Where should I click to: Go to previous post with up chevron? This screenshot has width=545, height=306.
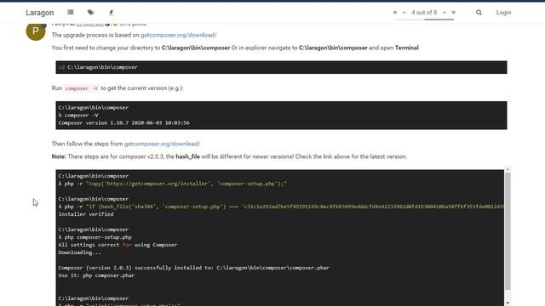coord(404,13)
